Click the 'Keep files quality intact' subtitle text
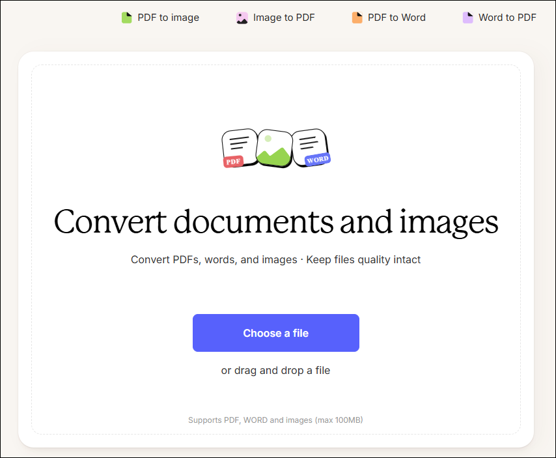The image size is (556, 458). click(x=363, y=260)
